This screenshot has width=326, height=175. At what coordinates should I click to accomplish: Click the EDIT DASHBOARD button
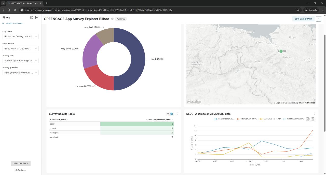(x=303, y=19)
